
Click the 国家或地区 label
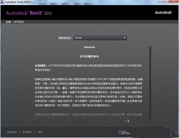65,38
